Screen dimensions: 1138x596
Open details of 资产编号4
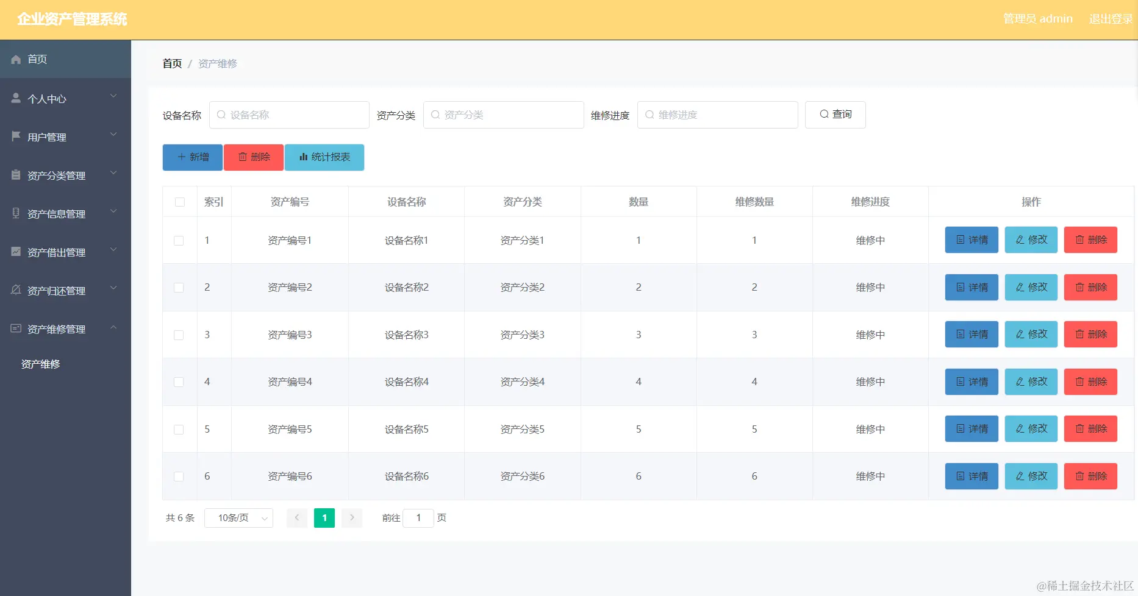pos(972,381)
